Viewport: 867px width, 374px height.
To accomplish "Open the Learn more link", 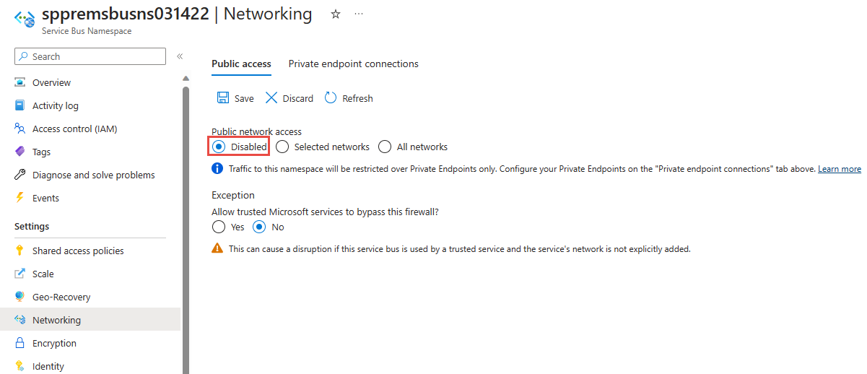I will (840, 169).
